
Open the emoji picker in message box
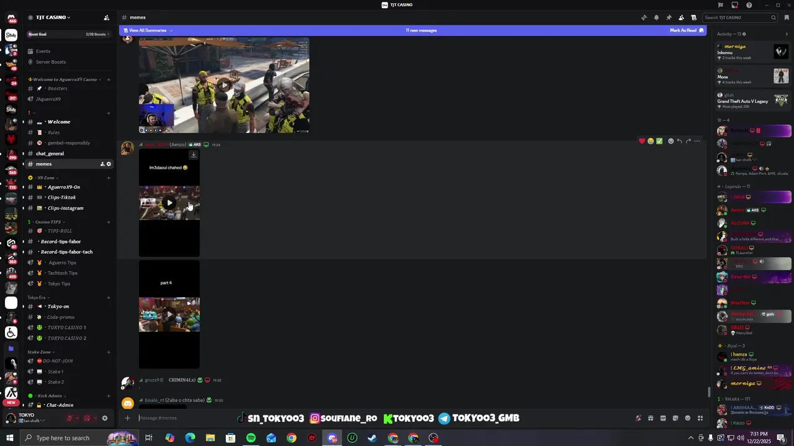688,418
